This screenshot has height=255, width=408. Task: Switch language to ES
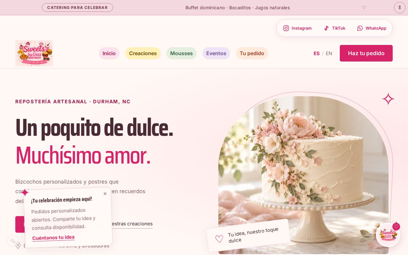tap(317, 53)
